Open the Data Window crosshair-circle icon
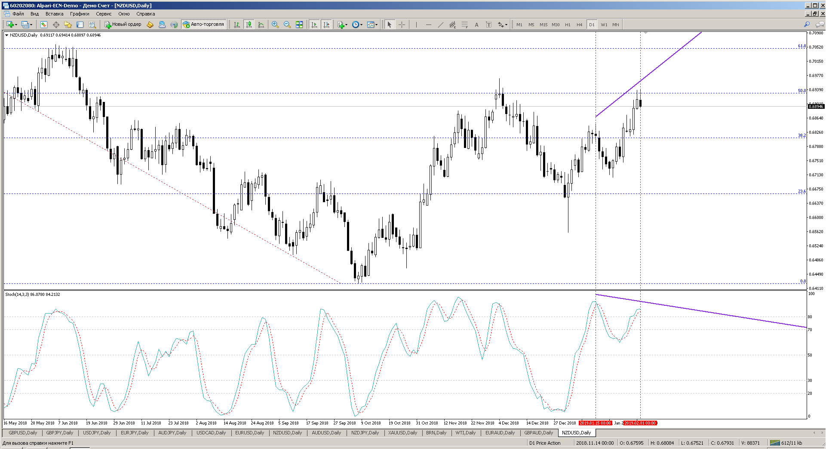The height and width of the screenshot is (449, 829). point(56,25)
